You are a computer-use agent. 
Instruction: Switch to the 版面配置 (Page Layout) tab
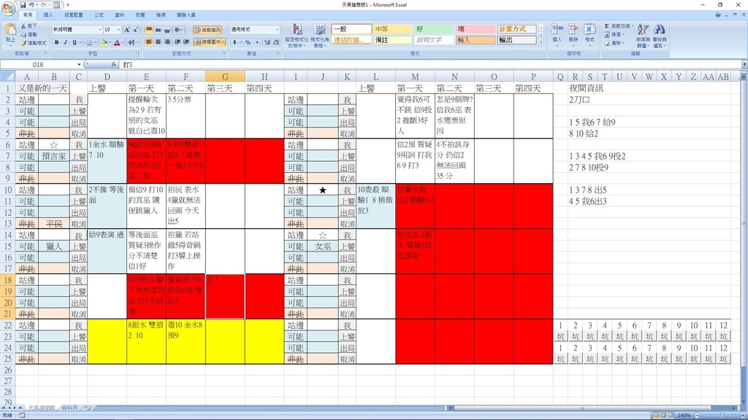coord(74,15)
